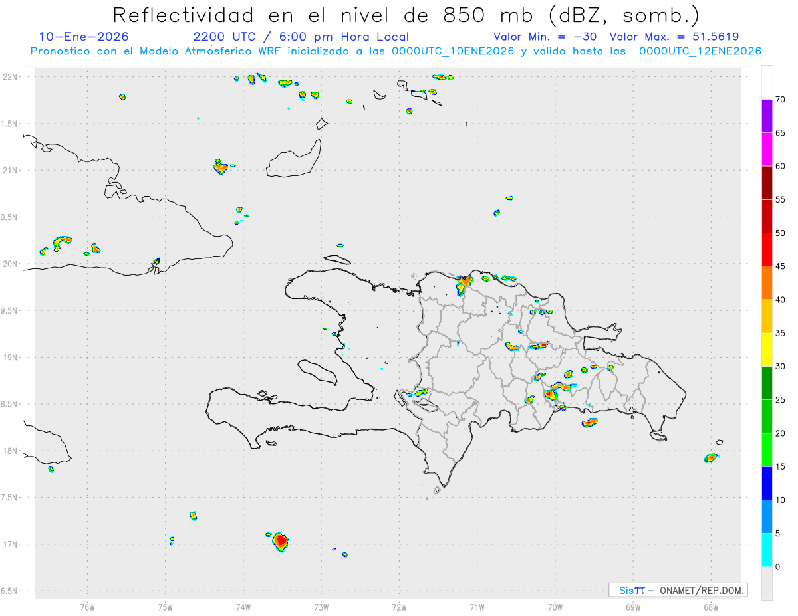
Task: Select the '50' value on the color scale
Action: (x=780, y=233)
